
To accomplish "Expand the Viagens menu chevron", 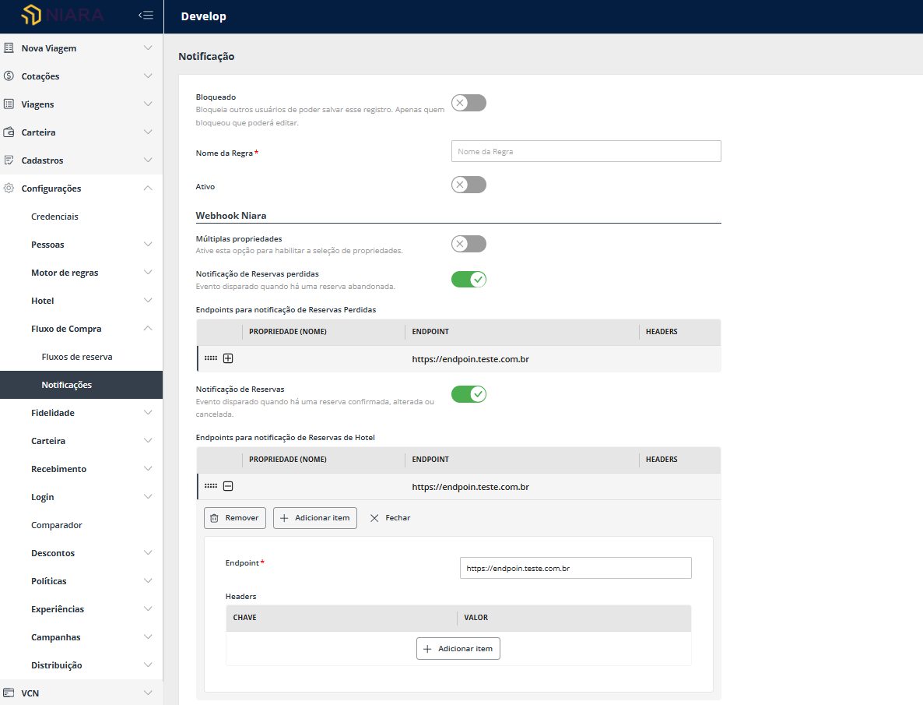I will pyautogui.click(x=148, y=104).
